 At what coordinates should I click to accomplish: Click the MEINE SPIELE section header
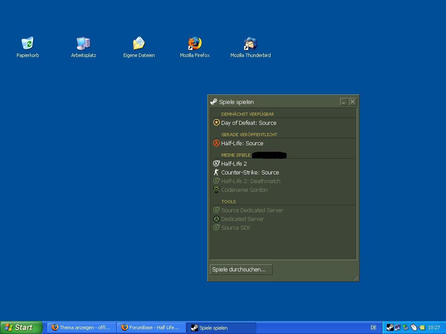click(236, 155)
